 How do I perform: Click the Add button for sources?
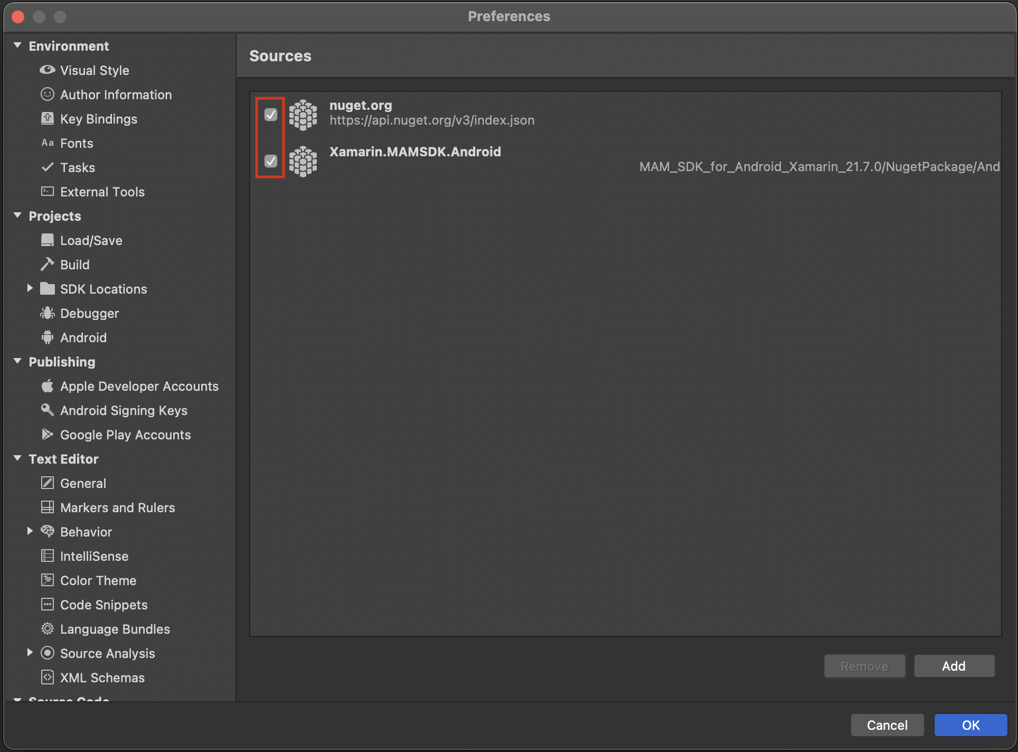pyautogui.click(x=954, y=666)
